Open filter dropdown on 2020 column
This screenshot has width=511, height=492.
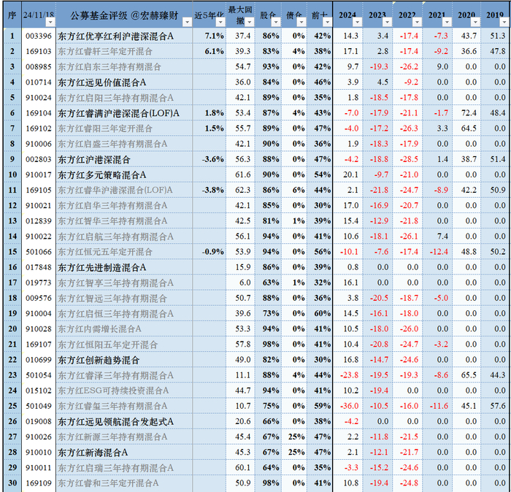pyautogui.click(x=475, y=22)
